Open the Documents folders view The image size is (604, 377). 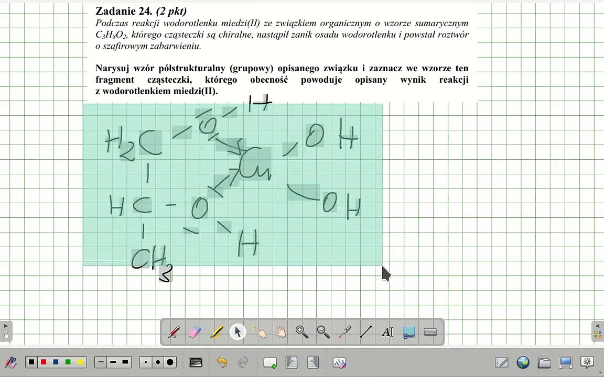(544, 362)
